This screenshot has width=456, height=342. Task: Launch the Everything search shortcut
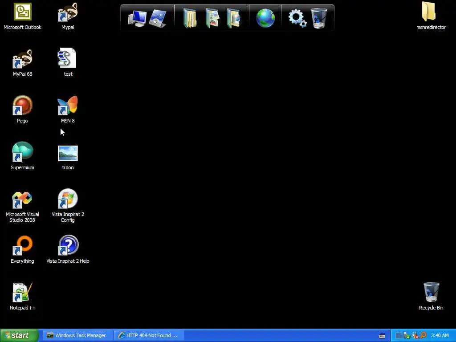click(x=22, y=245)
